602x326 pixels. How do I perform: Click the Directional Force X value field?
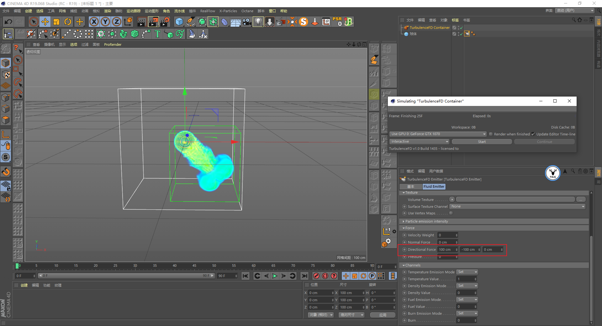click(448, 250)
